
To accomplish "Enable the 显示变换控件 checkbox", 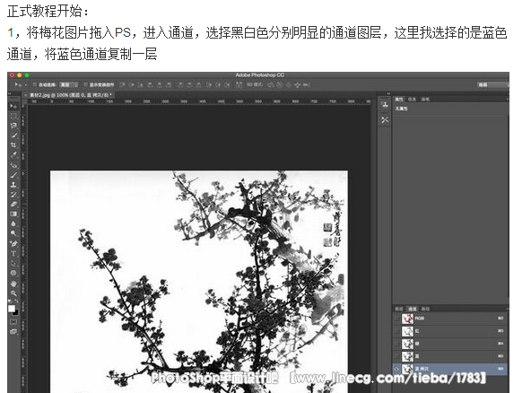I will (85, 84).
